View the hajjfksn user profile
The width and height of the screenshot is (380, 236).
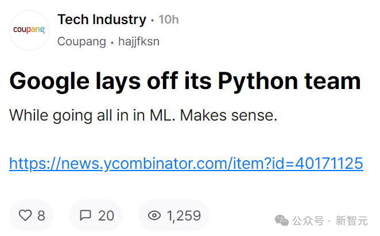[x=138, y=41]
